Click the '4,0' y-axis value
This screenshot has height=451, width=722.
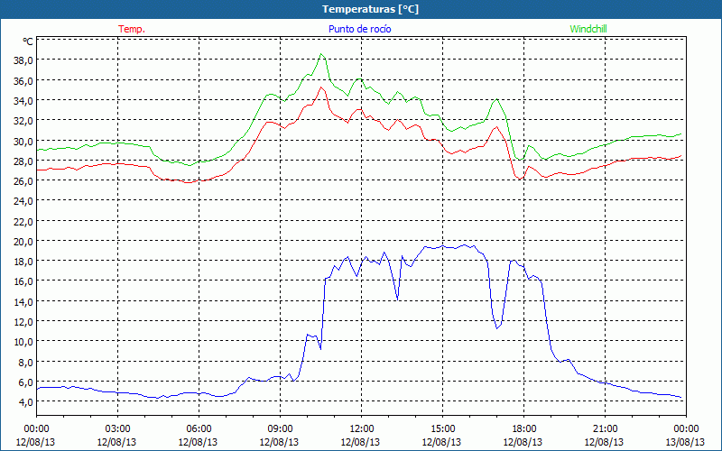tap(25, 401)
